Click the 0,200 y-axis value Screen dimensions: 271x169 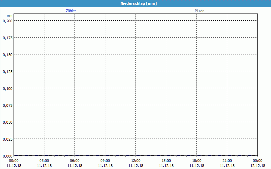[x=7, y=21]
